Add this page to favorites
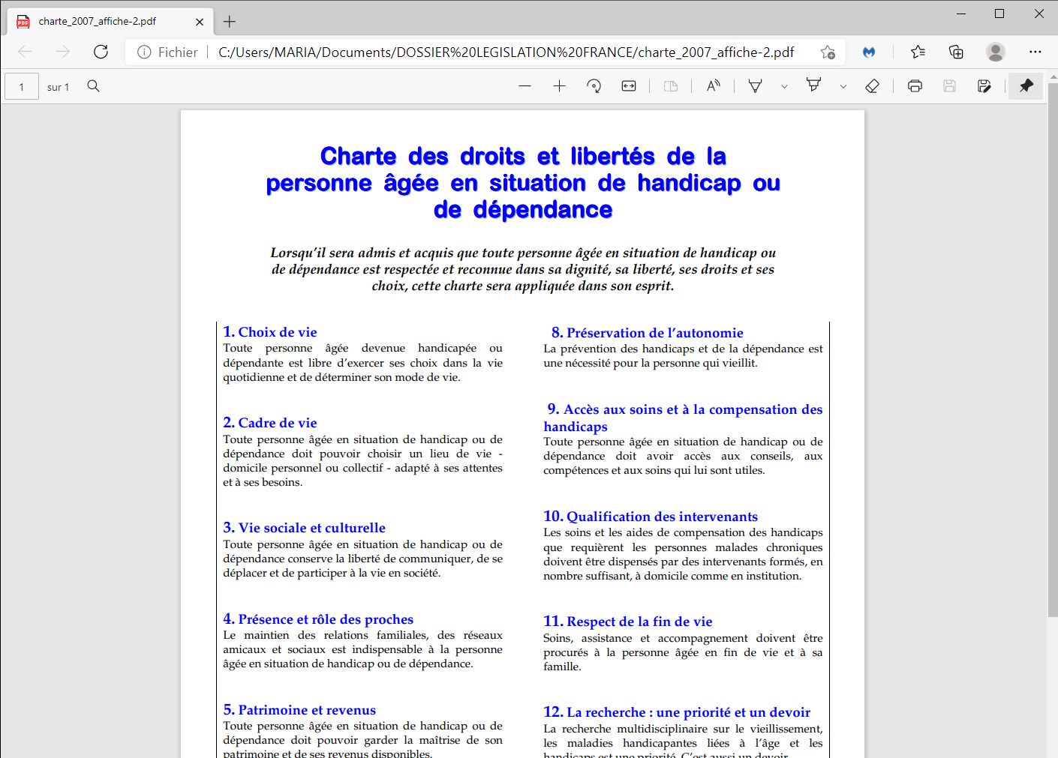Image resolution: width=1058 pixels, height=758 pixels. 828,52
